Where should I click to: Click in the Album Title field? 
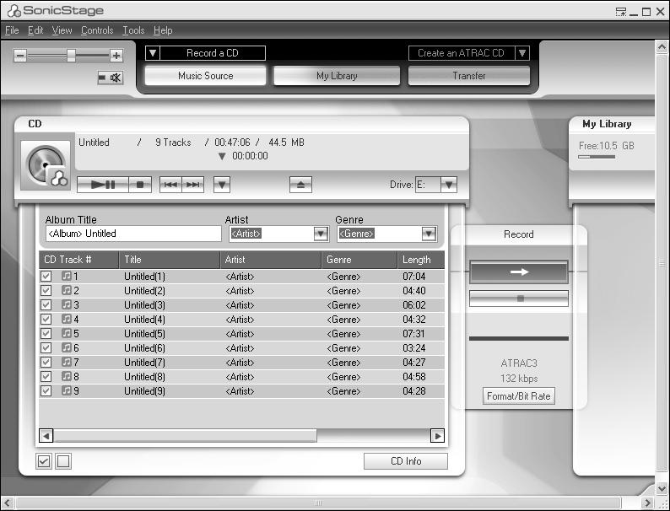click(133, 234)
